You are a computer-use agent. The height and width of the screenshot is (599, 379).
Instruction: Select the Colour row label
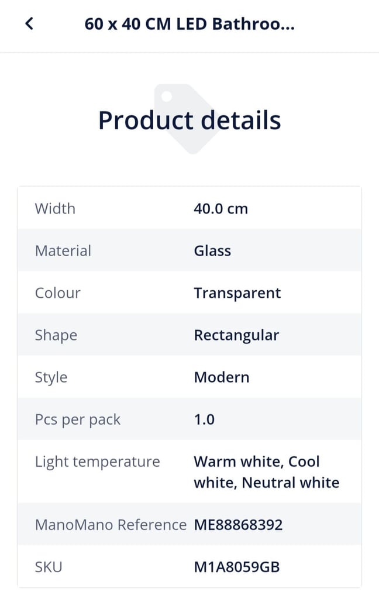coord(58,293)
